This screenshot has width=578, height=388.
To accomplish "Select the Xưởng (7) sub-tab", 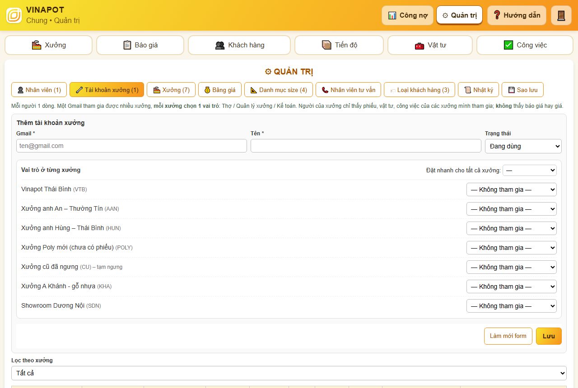I will point(171,90).
